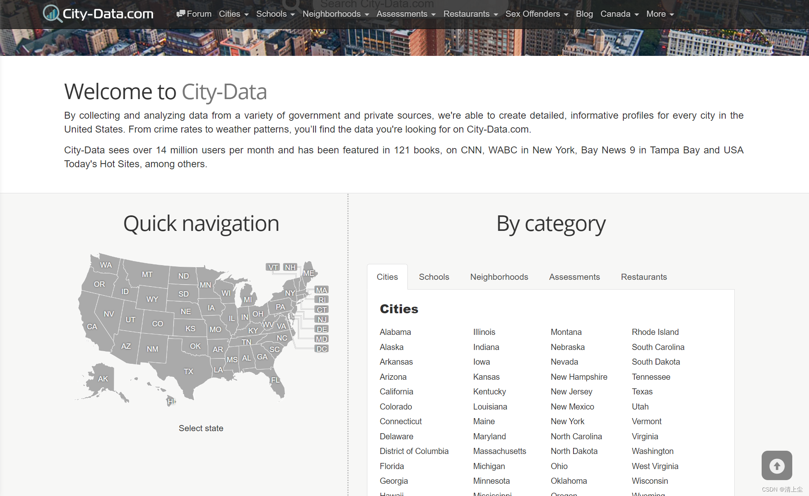The height and width of the screenshot is (496, 809).
Task: Open the Kentucky cities link
Action: [x=489, y=392]
